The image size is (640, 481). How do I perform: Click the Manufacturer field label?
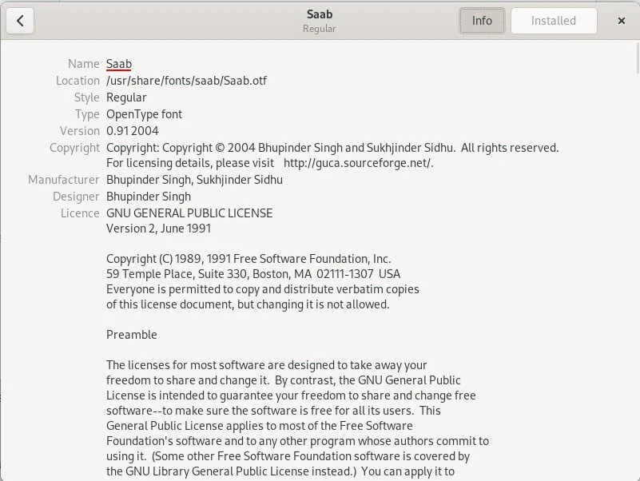click(x=64, y=180)
